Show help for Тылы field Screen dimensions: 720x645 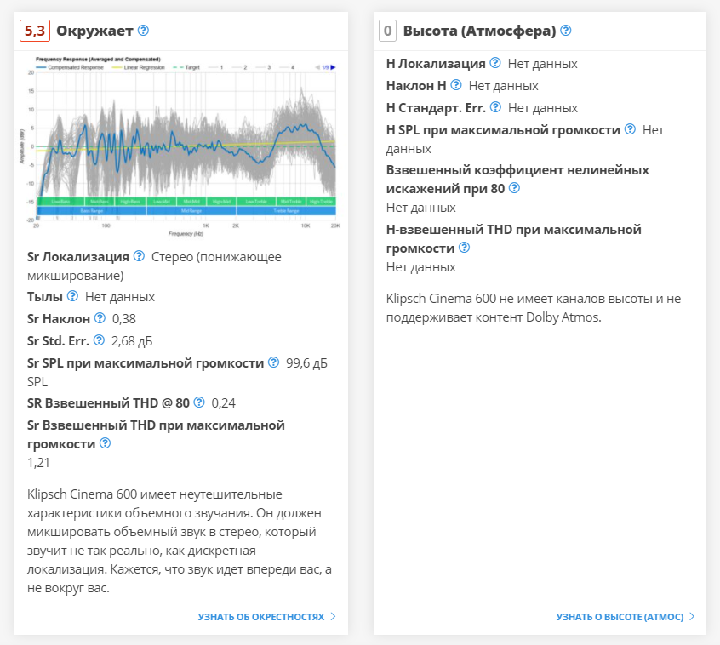coord(73,297)
